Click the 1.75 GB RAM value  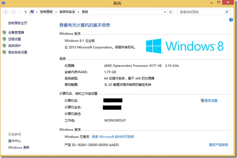pos(110,72)
